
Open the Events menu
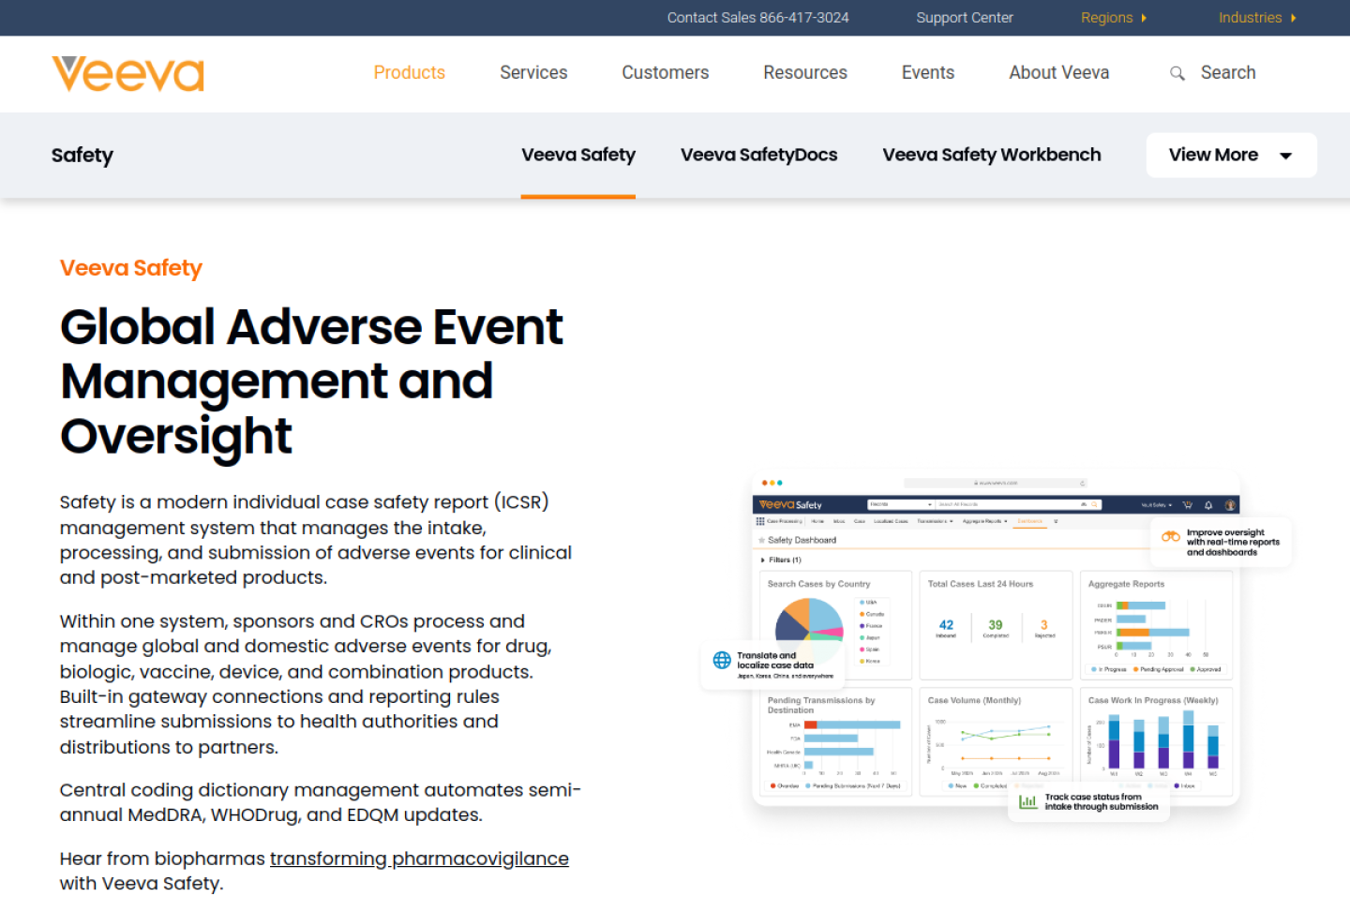click(928, 73)
